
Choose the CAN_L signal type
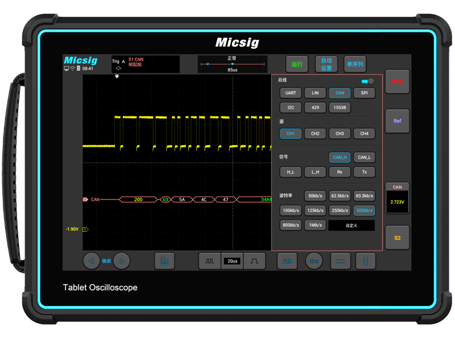pos(364,157)
